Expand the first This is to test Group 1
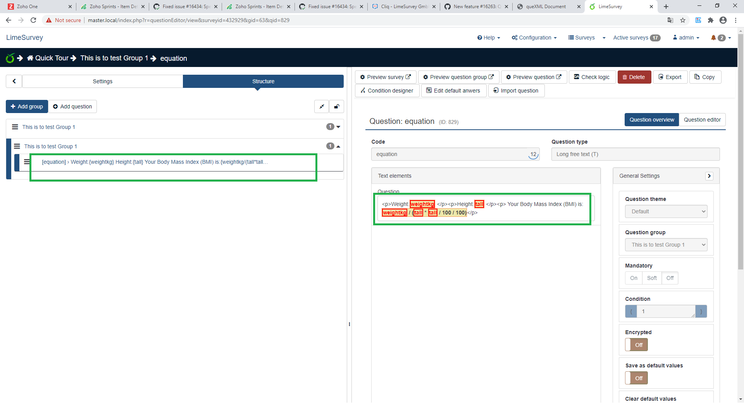Screen dimensions: 744x410 click(338, 127)
